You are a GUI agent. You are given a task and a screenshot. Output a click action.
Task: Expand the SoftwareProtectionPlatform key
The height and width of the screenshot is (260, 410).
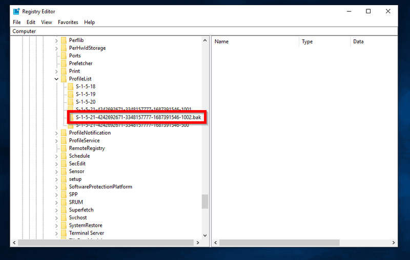56,187
